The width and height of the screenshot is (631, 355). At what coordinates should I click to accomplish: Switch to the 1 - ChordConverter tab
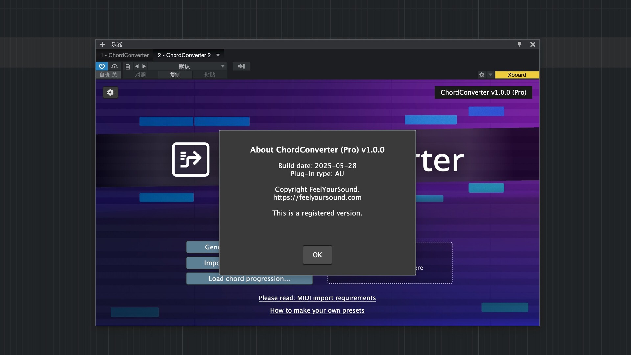[x=125, y=55]
